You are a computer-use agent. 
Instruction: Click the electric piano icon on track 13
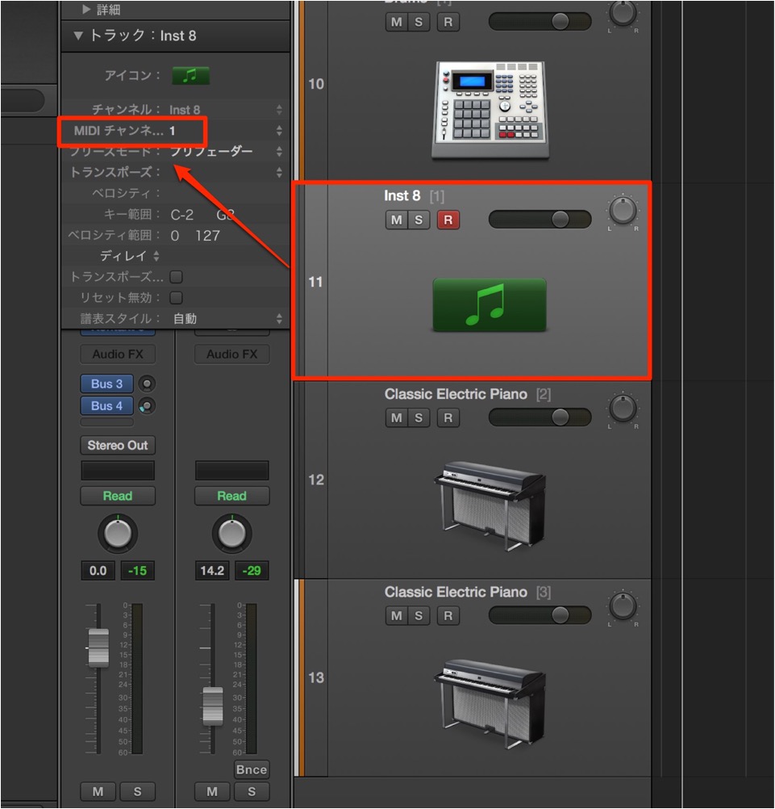[490, 704]
